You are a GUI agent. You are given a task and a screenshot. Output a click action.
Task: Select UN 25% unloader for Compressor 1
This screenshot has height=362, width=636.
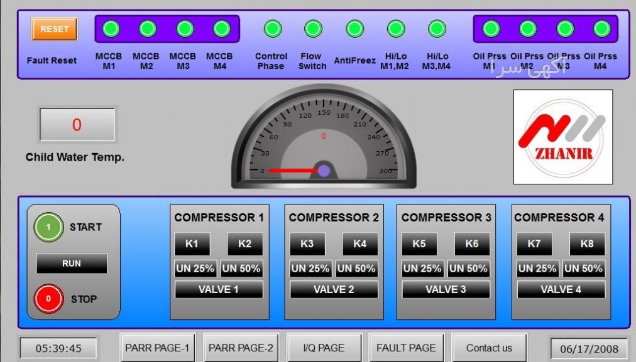(x=195, y=269)
